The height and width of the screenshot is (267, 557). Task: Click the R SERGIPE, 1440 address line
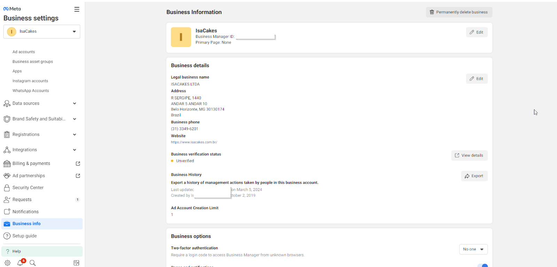(x=186, y=98)
